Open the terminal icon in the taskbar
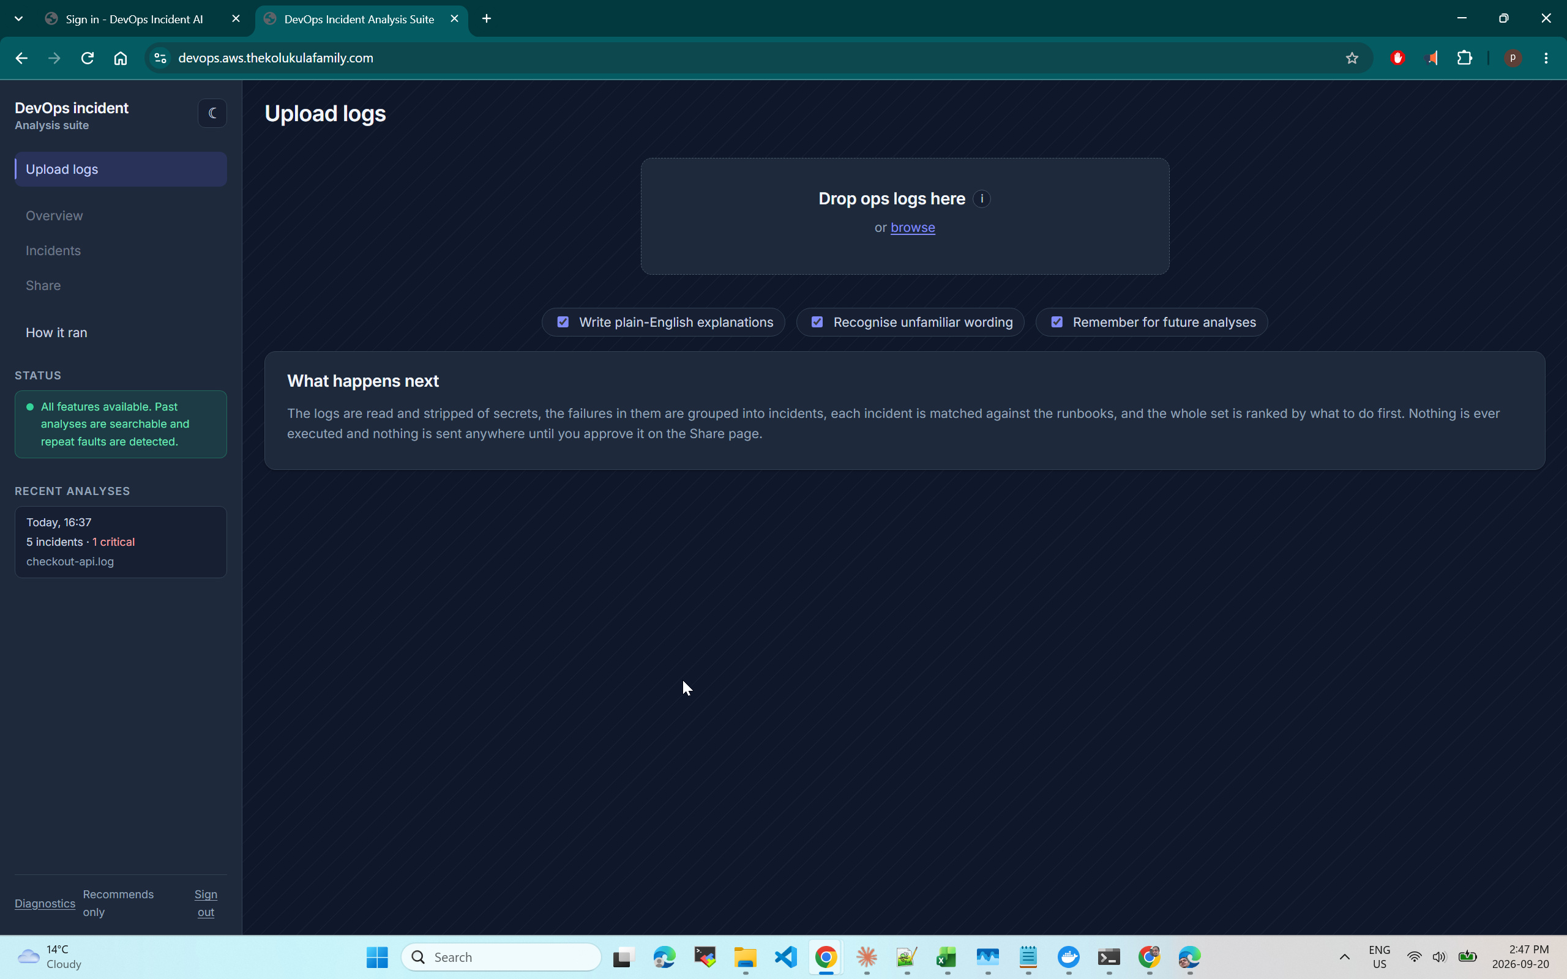 [1109, 957]
